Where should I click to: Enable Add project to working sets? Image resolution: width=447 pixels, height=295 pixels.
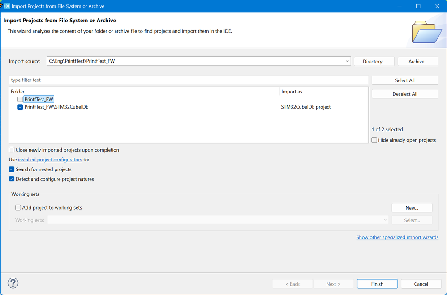point(18,207)
